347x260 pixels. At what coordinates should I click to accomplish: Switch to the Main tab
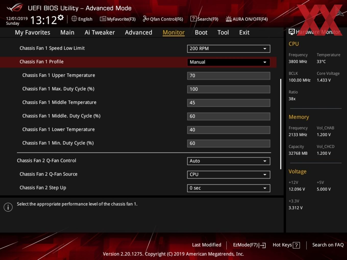(x=67, y=32)
